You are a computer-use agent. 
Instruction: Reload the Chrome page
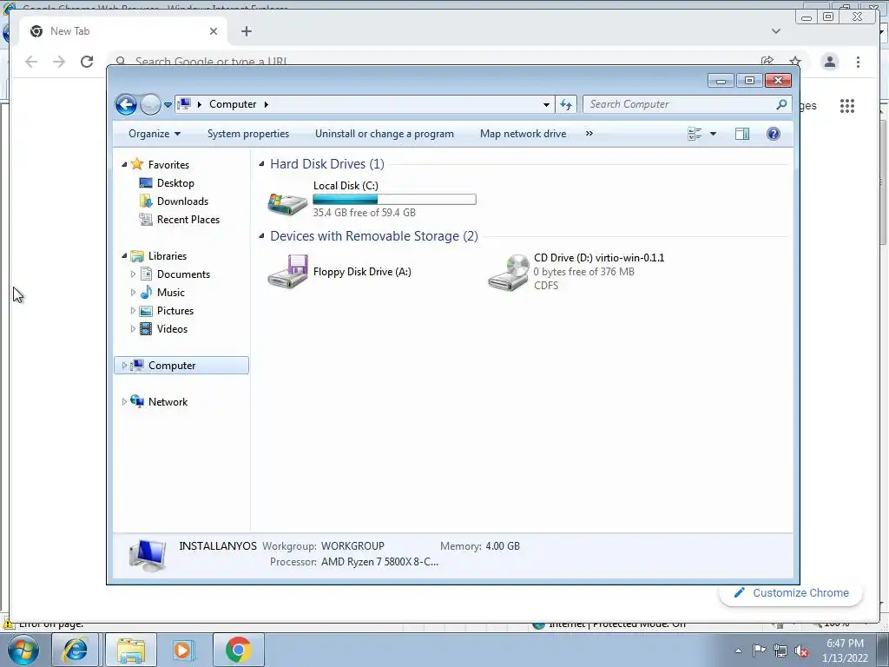pyautogui.click(x=87, y=62)
